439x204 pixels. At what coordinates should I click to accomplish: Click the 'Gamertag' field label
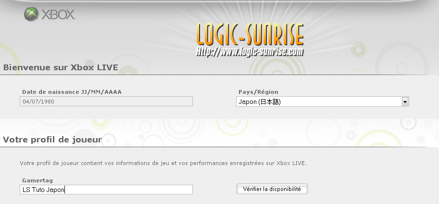click(38, 180)
